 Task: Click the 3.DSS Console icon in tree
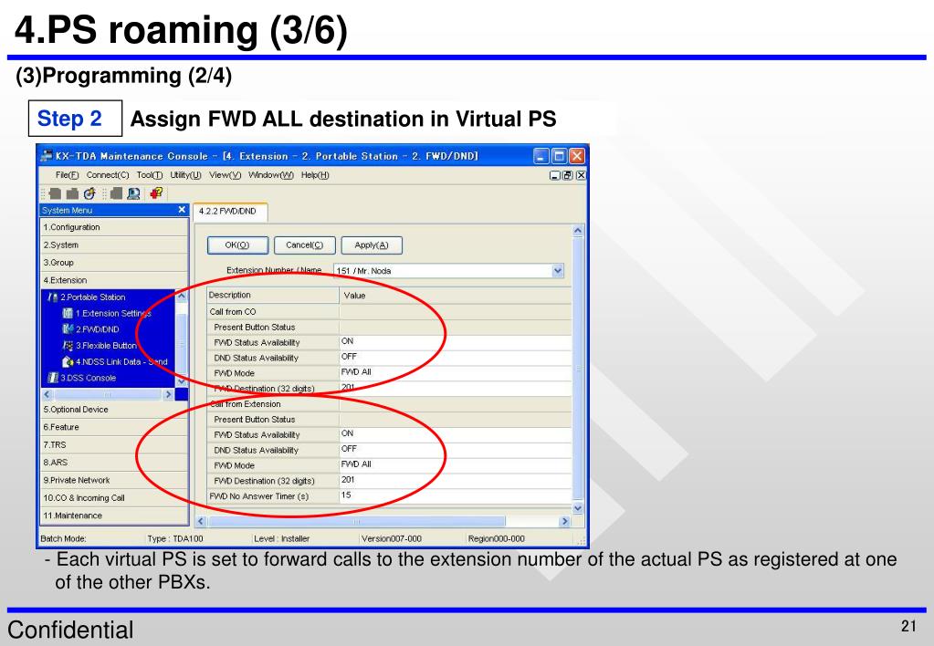pyautogui.click(x=52, y=378)
